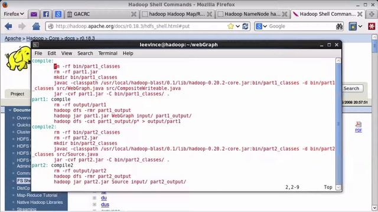The image size is (378, 212).
Task: Go forward one page in Firefox
Action: tap(22, 26)
